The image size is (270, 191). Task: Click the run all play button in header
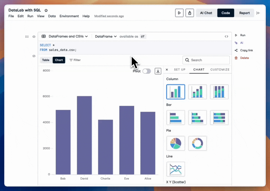click(x=179, y=13)
